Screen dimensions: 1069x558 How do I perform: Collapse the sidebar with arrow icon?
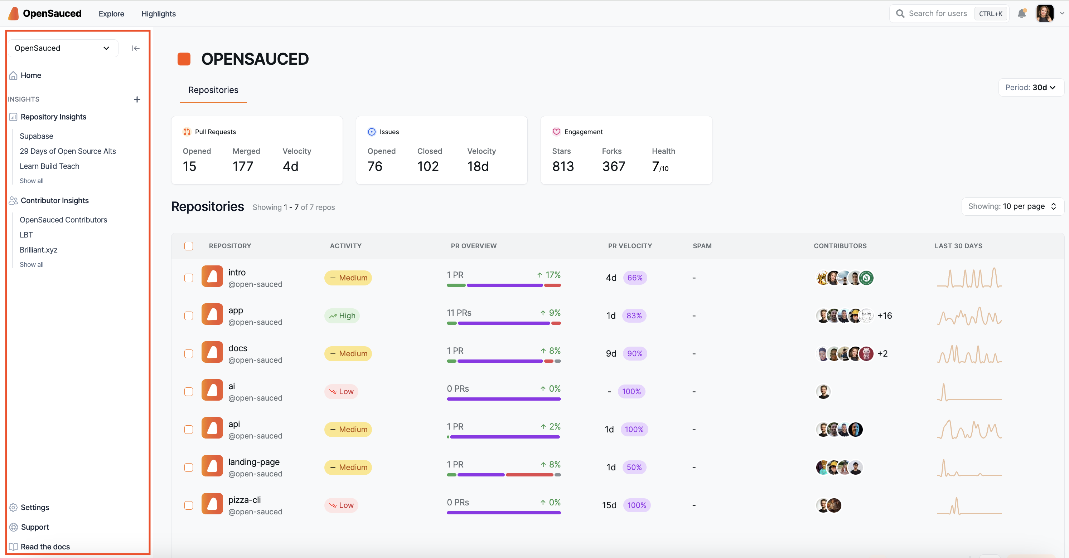(136, 48)
